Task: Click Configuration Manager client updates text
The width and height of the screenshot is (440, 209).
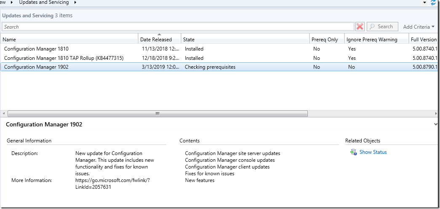Action: click(x=227, y=167)
